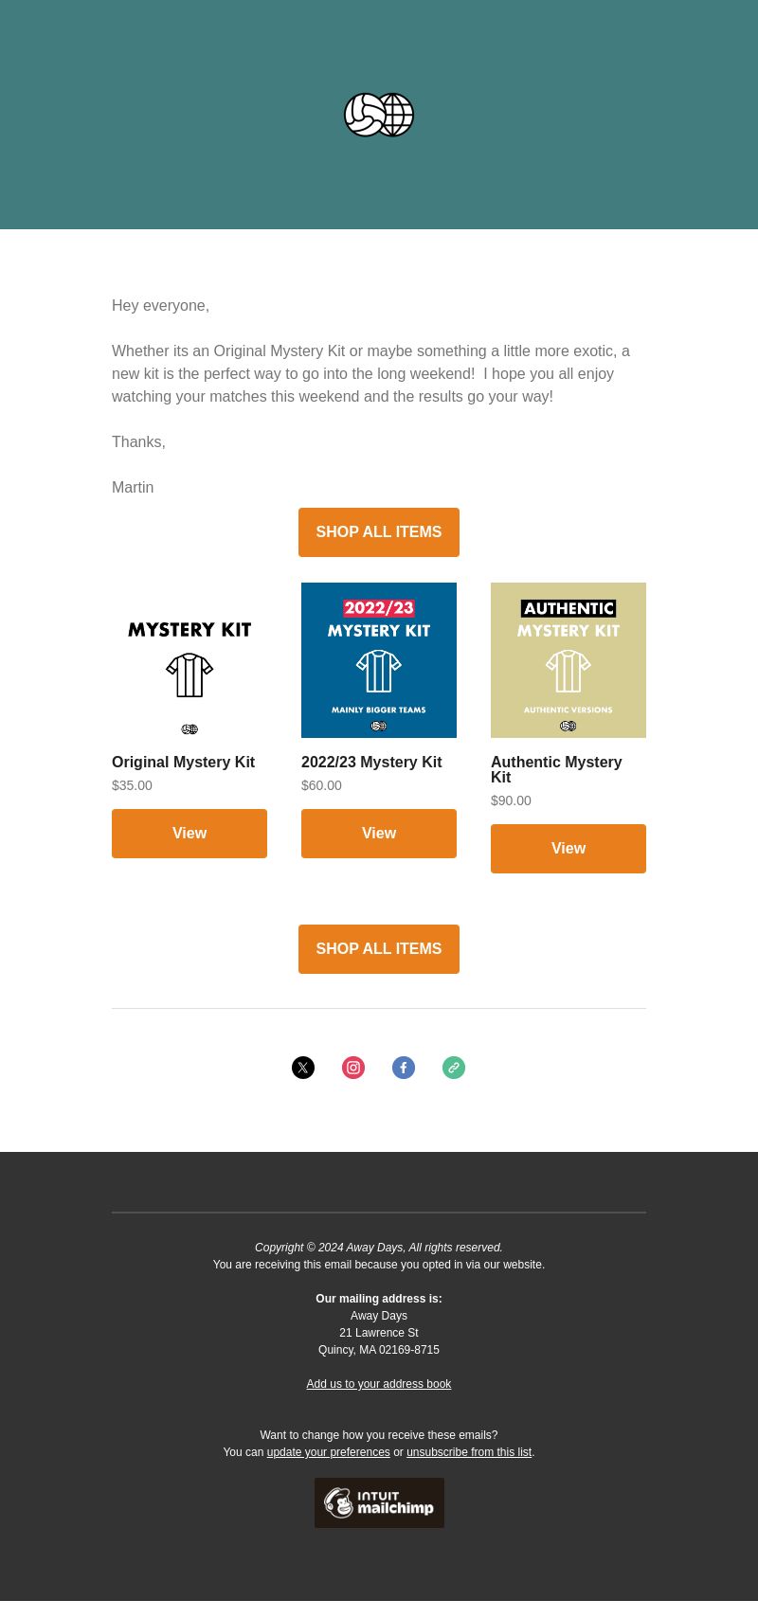Open the Facebook social icon

click(404, 1068)
